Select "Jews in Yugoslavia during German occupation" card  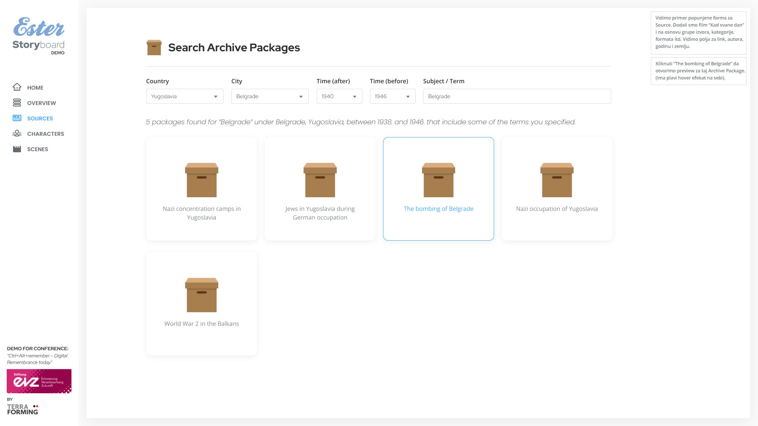click(320, 189)
